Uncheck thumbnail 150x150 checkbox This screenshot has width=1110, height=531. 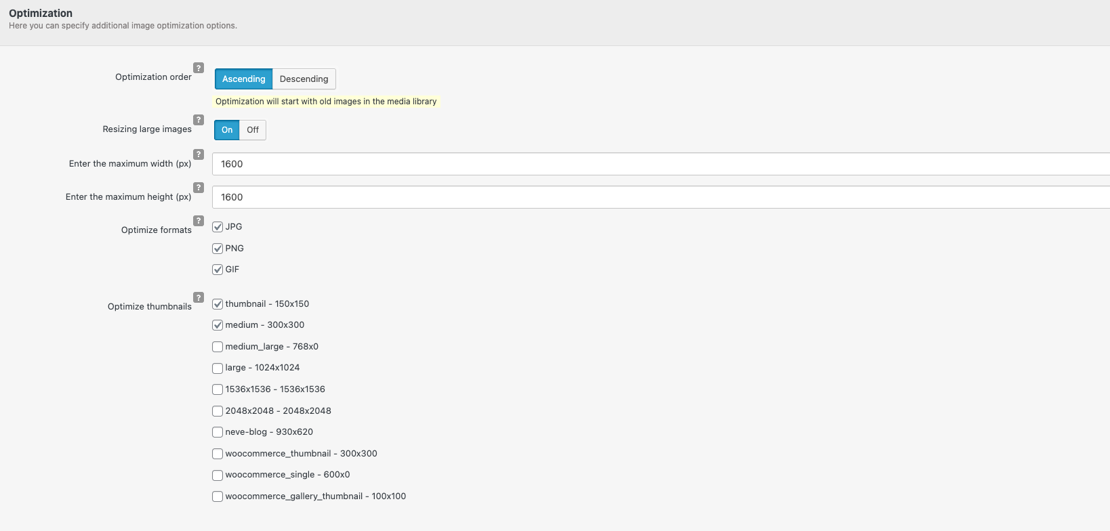coord(218,304)
